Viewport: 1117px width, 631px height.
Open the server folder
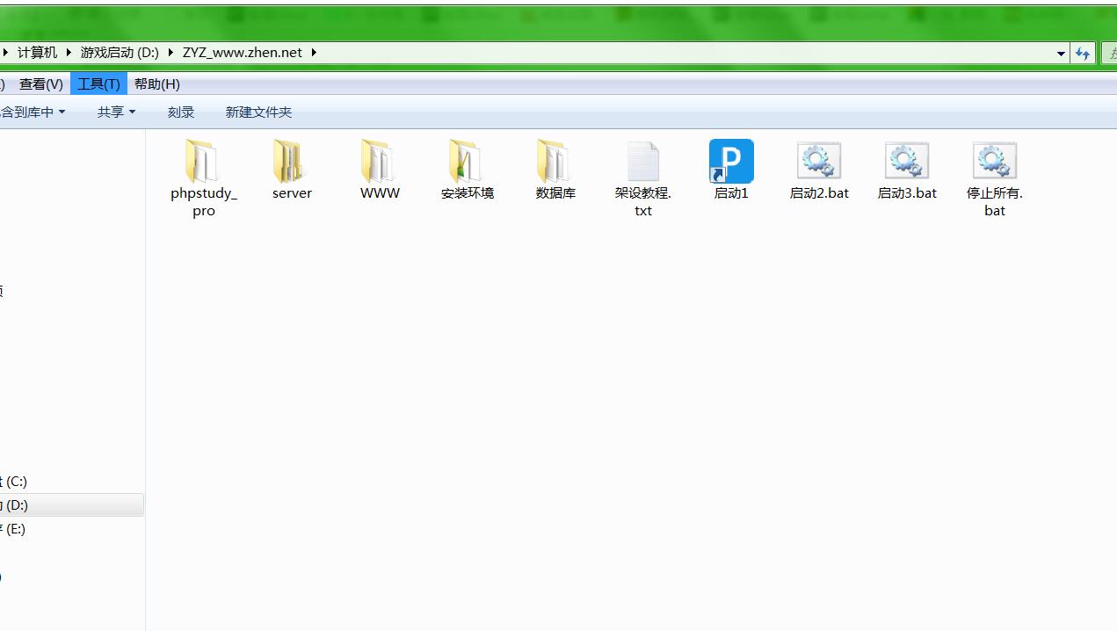(291, 163)
